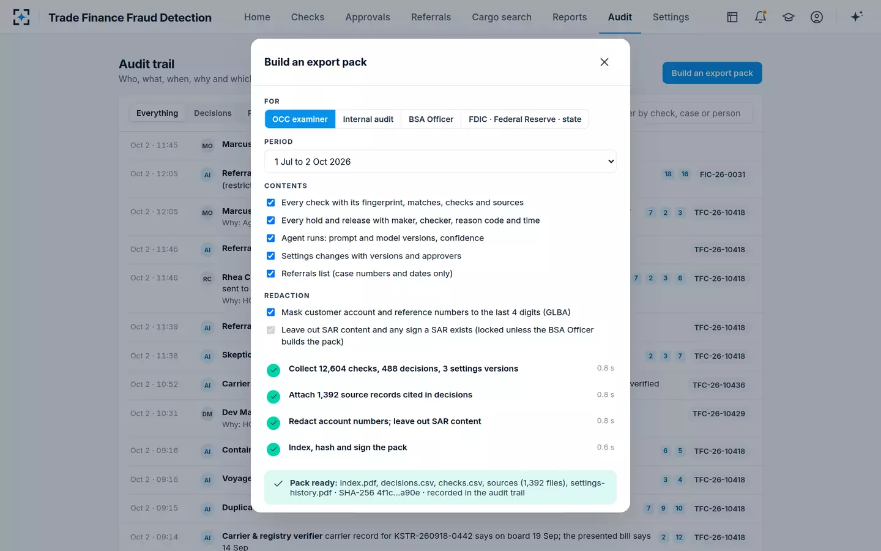Image resolution: width=881 pixels, height=551 pixels.
Task: Click the DM avatar on Oct 2 · 10:31 row
Action: pos(207,414)
